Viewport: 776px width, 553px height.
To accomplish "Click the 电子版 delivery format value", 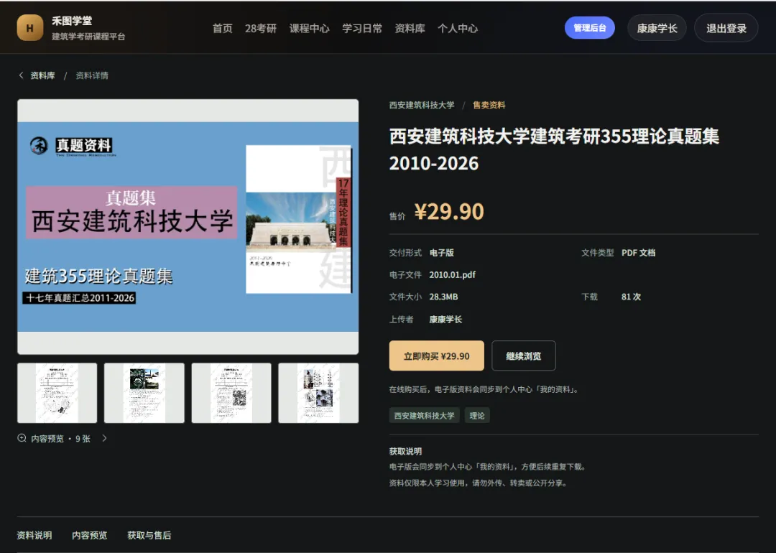I will [441, 253].
